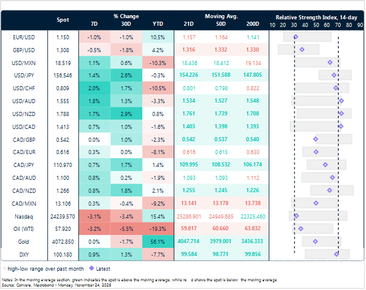
Task: Click the Nasdaq spot value 24239.570
Action: click(62, 216)
